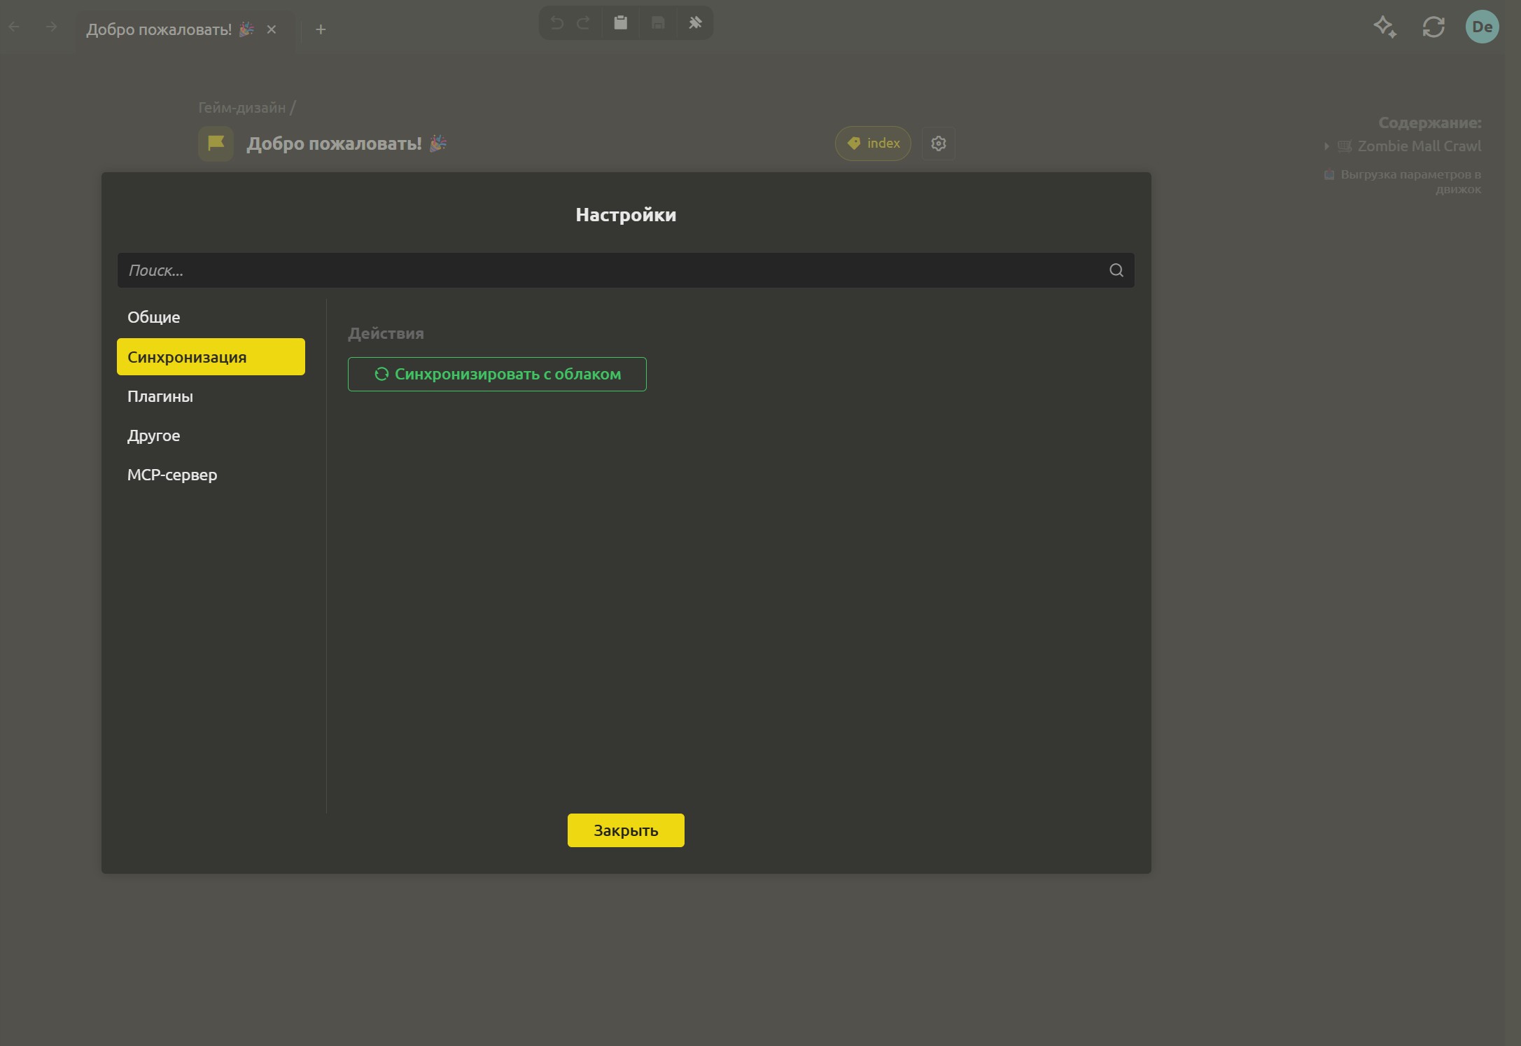This screenshot has height=1046, width=1521.
Task: Expand Zombie Mall Crawl arrow in contents
Action: coord(1326,146)
